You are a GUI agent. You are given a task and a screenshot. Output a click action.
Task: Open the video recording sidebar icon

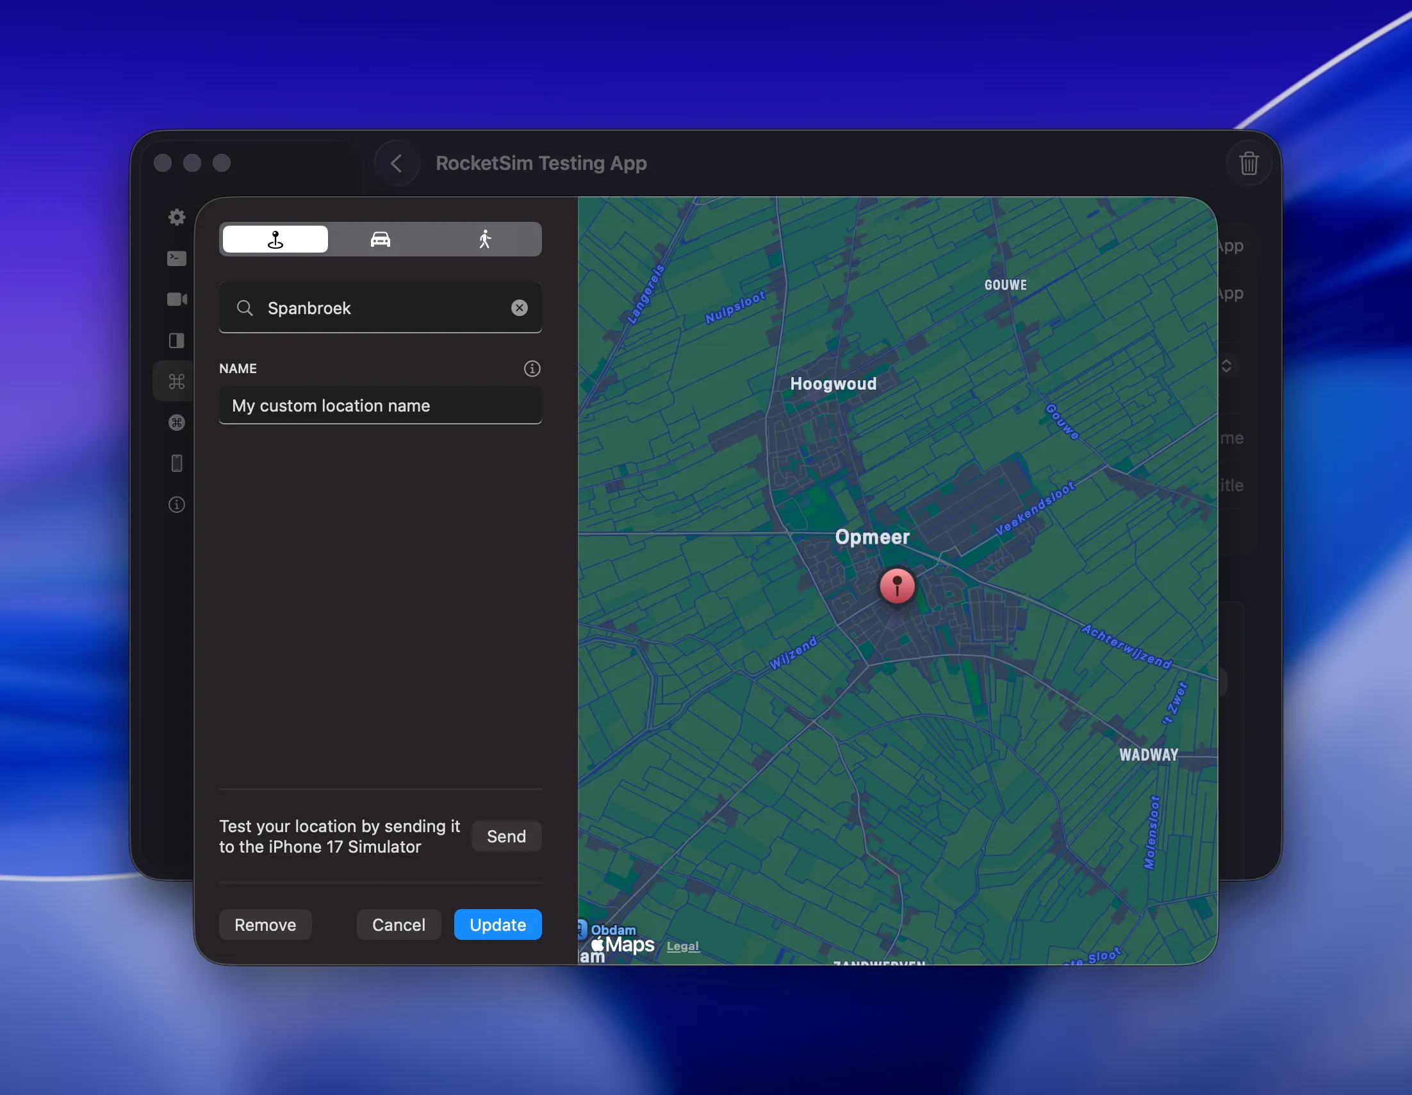177,299
